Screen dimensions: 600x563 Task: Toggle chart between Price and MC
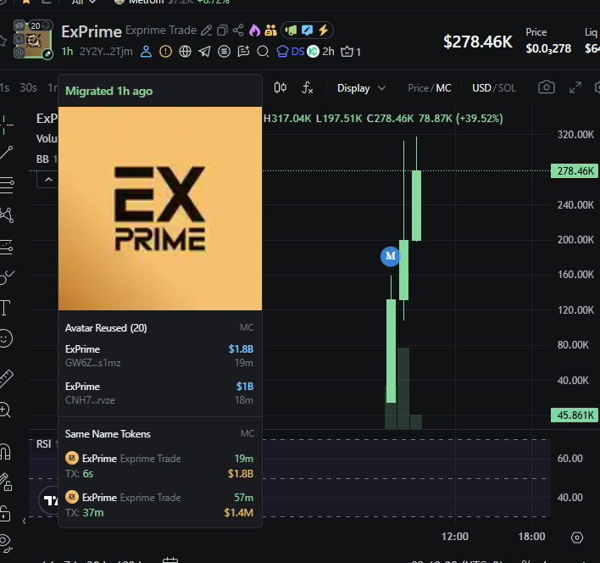(430, 88)
